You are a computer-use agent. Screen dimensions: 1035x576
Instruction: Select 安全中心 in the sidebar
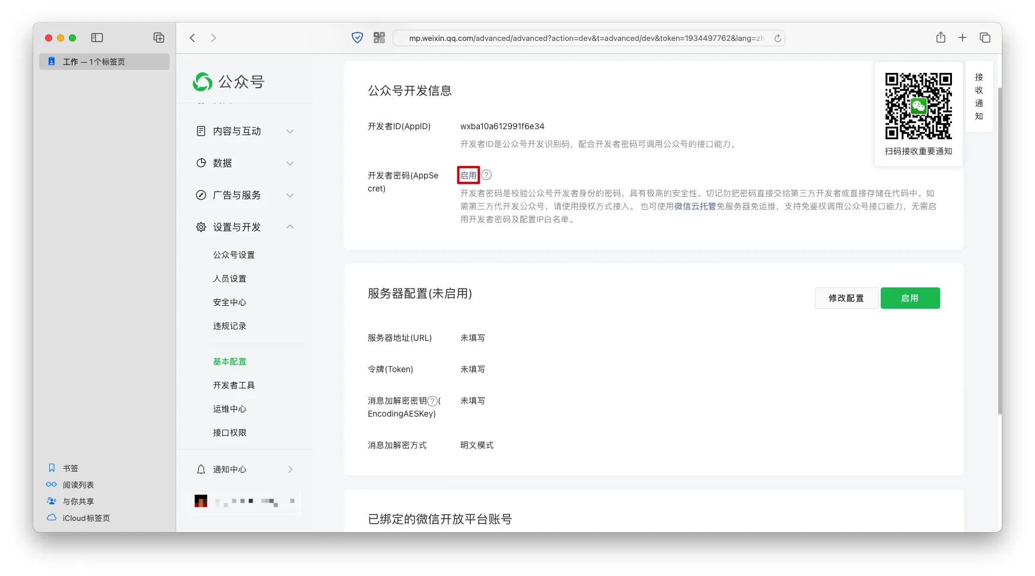(x=230, y=302)
